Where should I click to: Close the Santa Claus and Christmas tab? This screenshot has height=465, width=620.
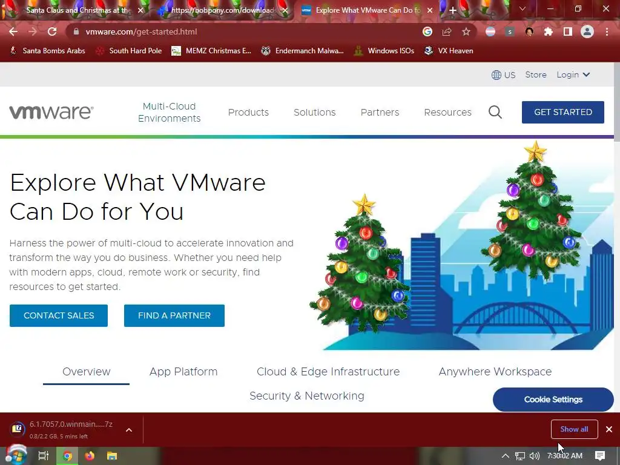[140, 10]
